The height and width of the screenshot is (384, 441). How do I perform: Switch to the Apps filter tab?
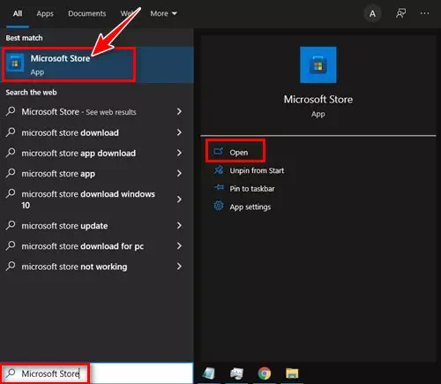45,13
